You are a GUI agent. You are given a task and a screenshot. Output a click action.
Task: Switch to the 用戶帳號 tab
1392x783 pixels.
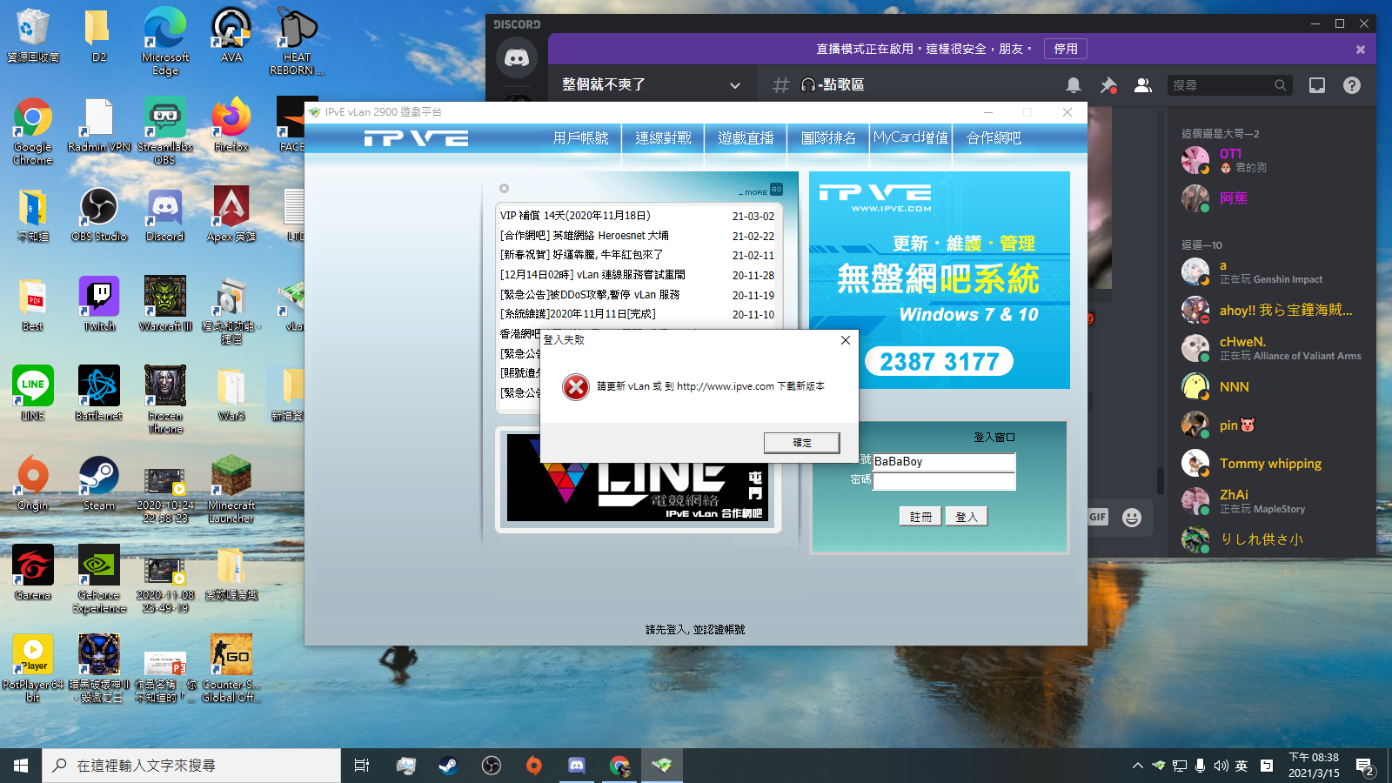(x=580, y=138)
